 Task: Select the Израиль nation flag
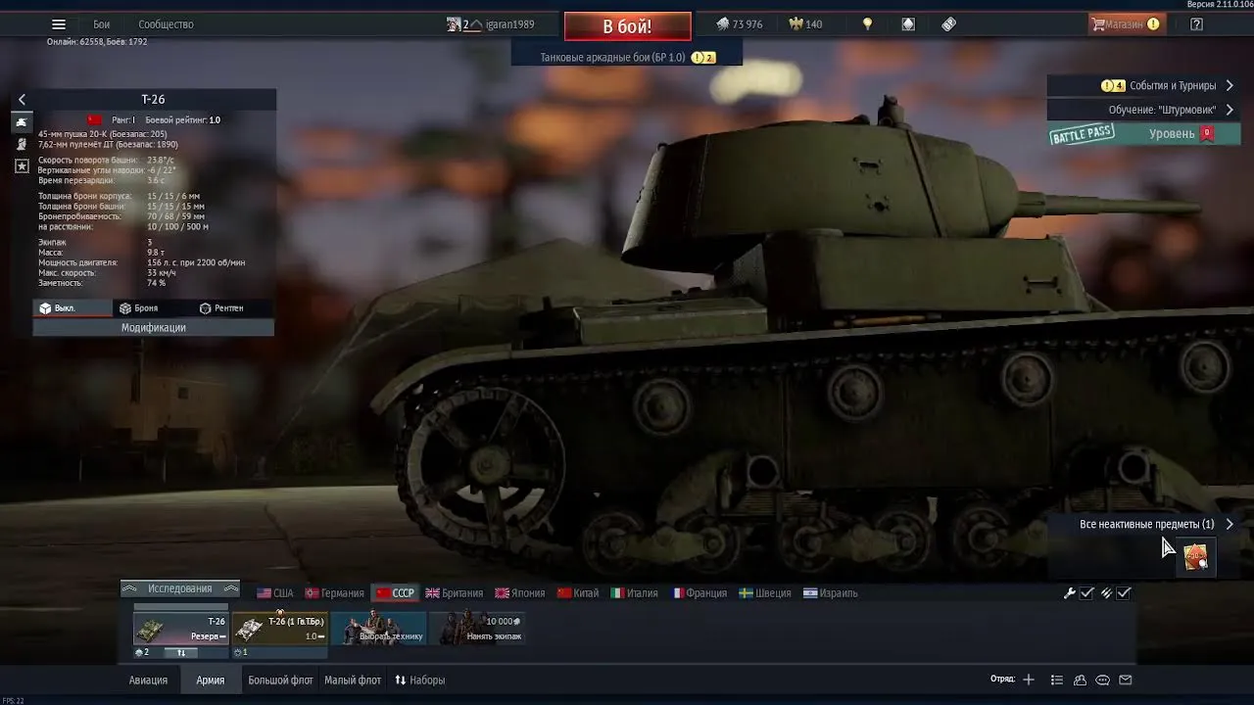[x=831, y=593]
